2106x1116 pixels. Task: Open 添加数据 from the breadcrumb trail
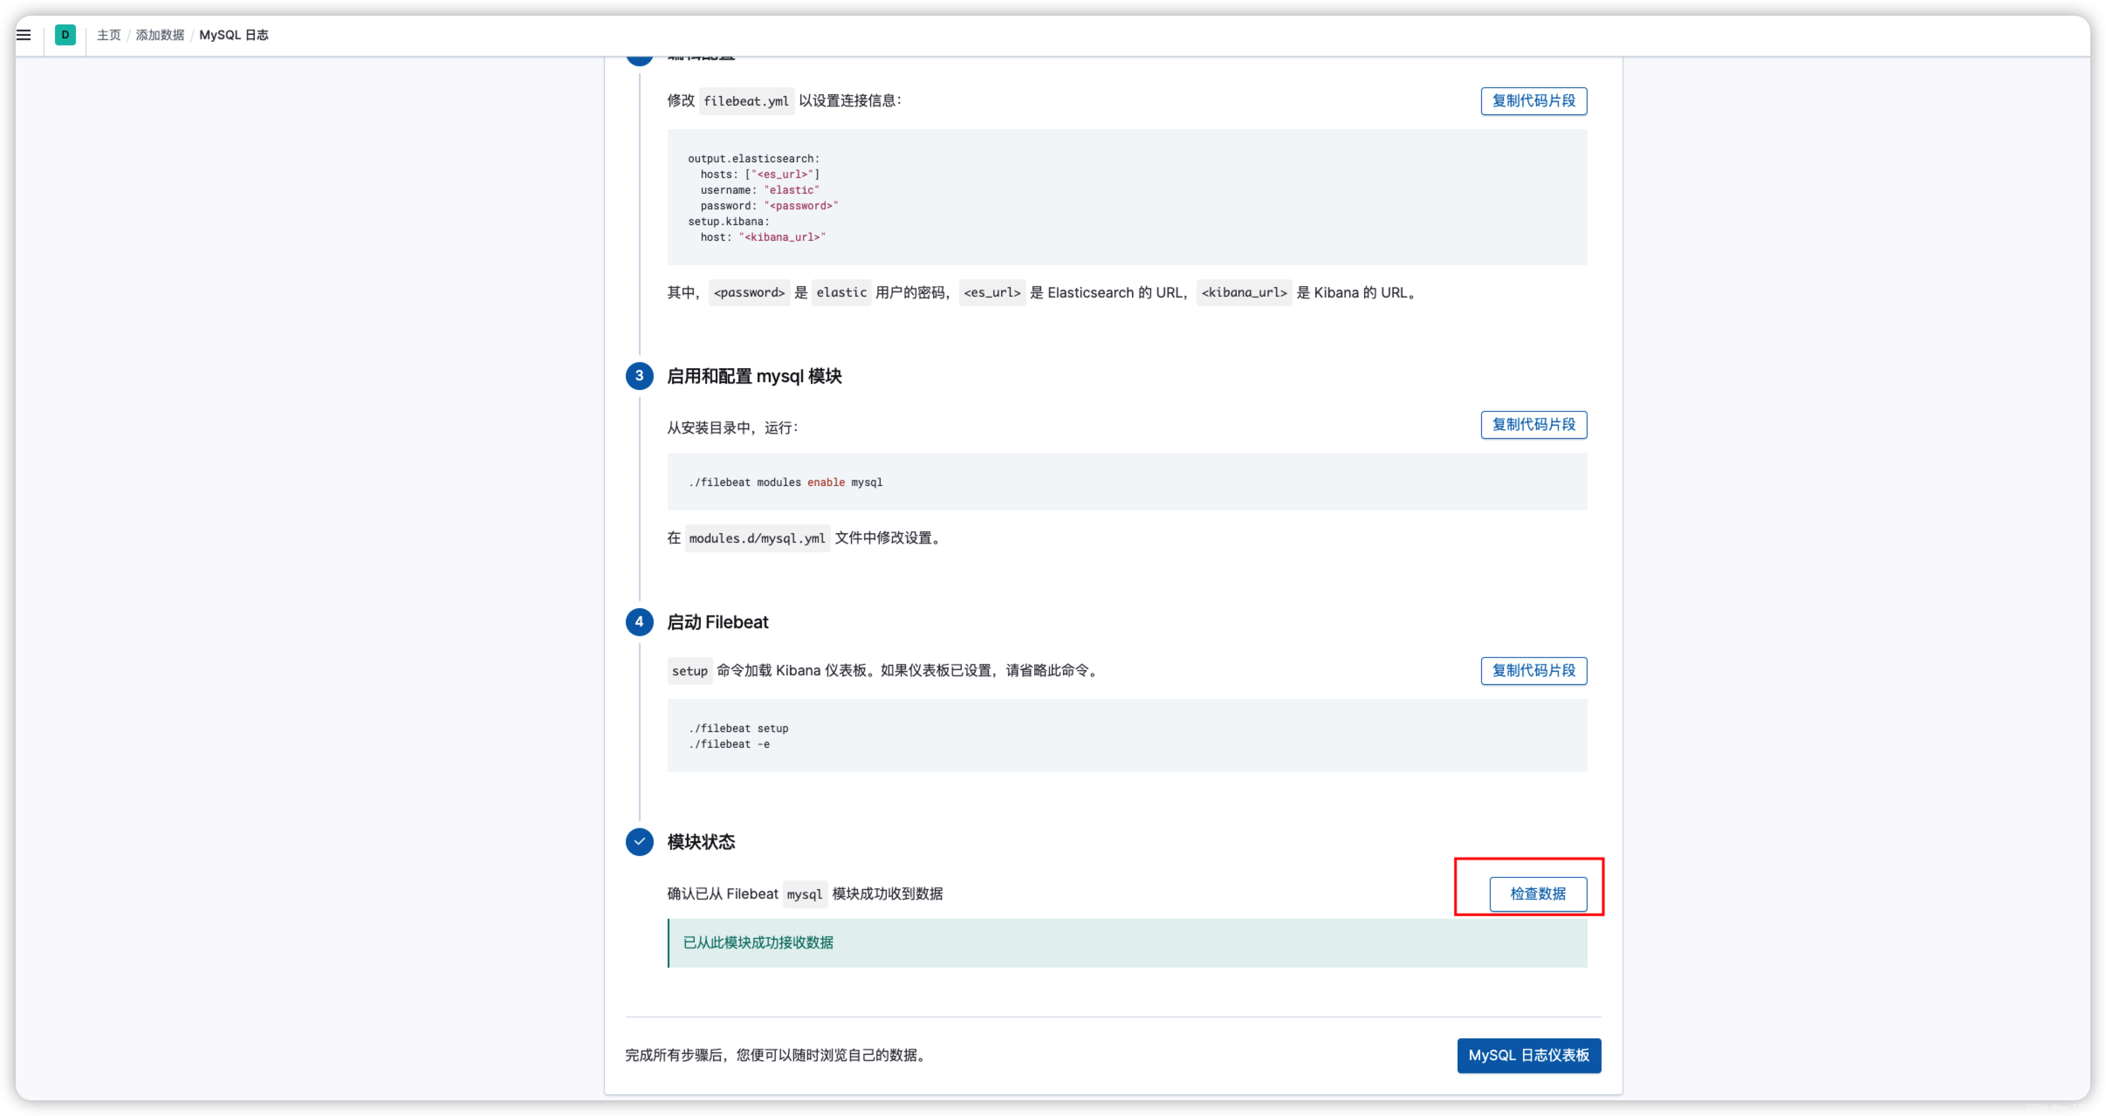[x=159, y=35]
